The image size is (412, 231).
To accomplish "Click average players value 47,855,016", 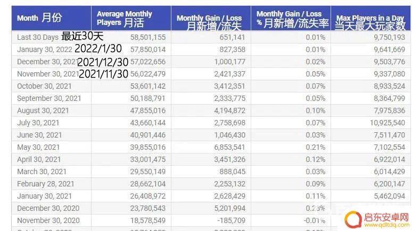I will click(148, 110).
